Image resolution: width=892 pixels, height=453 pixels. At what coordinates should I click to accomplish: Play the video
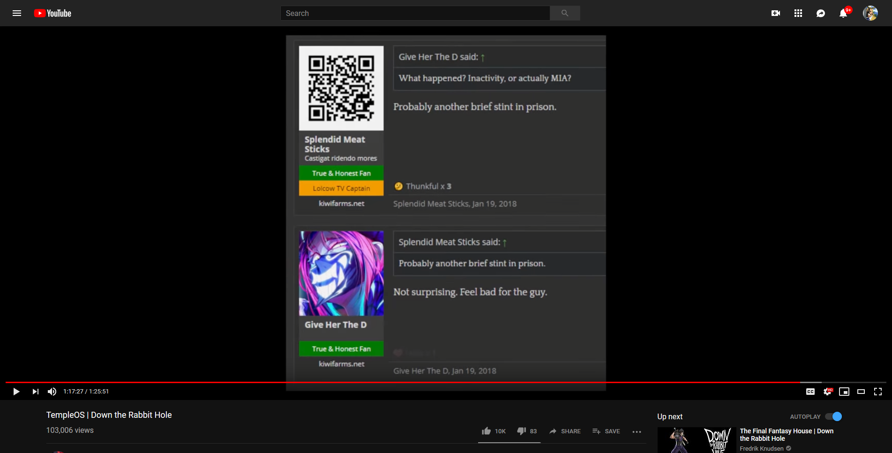pyautogui.click(x=16, y=392)
